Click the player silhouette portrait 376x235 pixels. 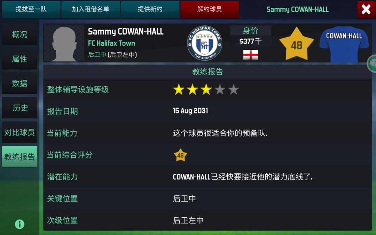click(64, 43)
